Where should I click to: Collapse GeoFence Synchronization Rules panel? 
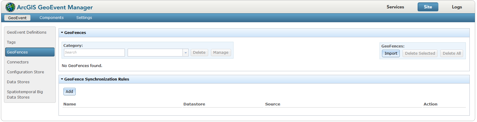[x=62, y=79]
